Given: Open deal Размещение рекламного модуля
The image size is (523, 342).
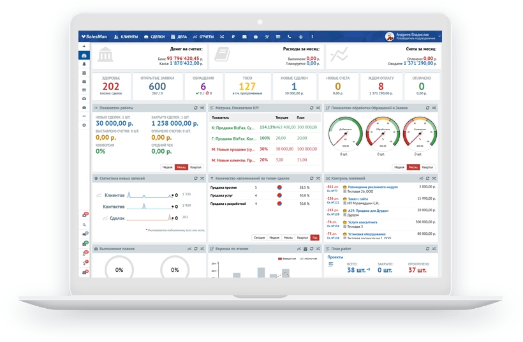Looking at the screenshot, I should pyautogui.click(x=372, y=187).
